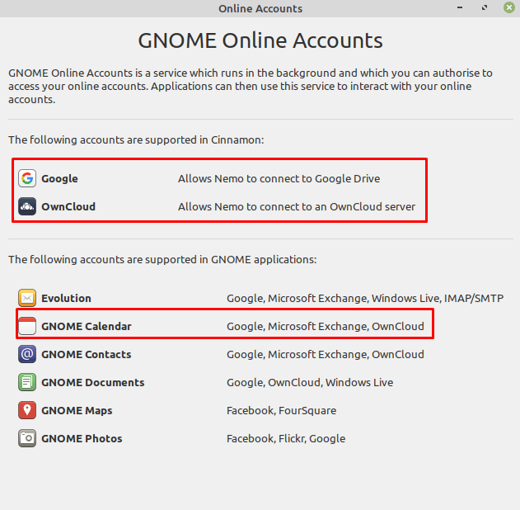
Task: Click the Evolution mail envelope icon
Action: tap(27, 298)
